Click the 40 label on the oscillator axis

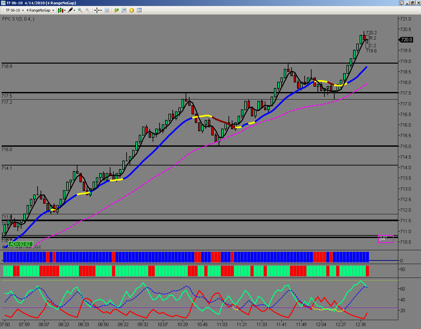coord(403,300)
